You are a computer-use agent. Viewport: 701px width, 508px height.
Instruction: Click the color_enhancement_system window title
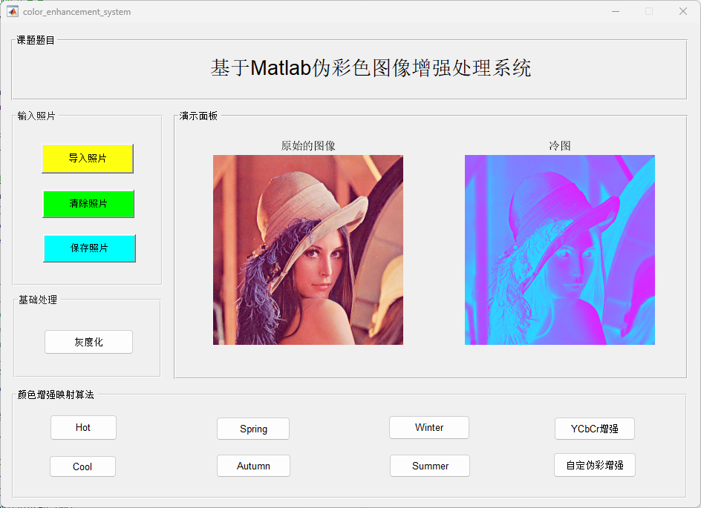pos(77,12)
